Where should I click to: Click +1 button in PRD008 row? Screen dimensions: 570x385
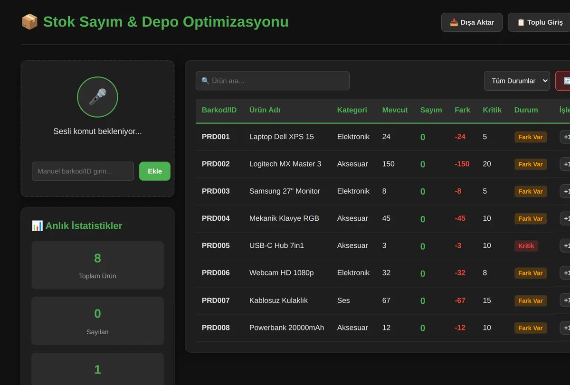coord(565,328)
